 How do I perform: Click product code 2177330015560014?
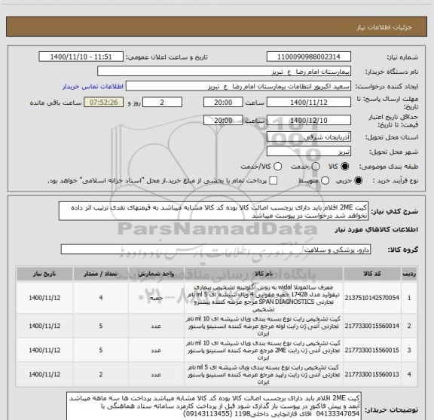tap(371, 326)
